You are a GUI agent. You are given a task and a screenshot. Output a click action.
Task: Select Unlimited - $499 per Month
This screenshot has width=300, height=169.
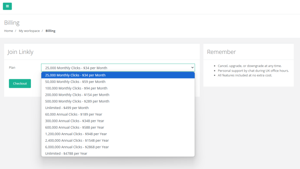coord(66,108)
